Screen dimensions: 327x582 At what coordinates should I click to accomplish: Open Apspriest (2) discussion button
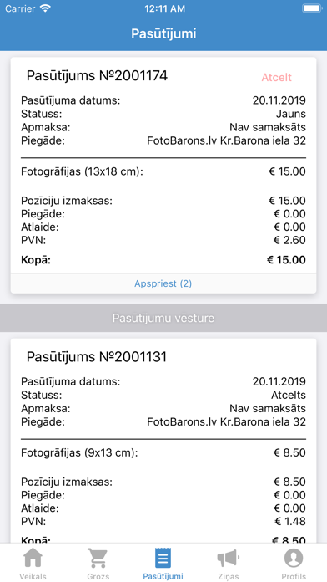pyautogui.click(x=163, y=283)
